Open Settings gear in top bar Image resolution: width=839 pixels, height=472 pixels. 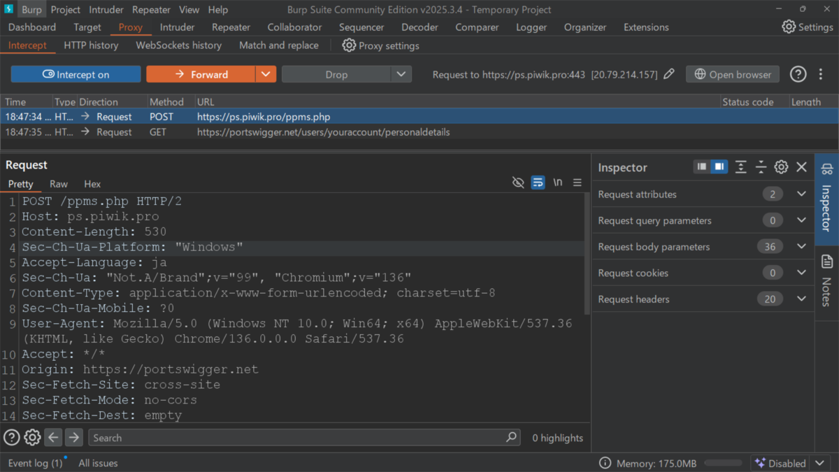[807, 27]
